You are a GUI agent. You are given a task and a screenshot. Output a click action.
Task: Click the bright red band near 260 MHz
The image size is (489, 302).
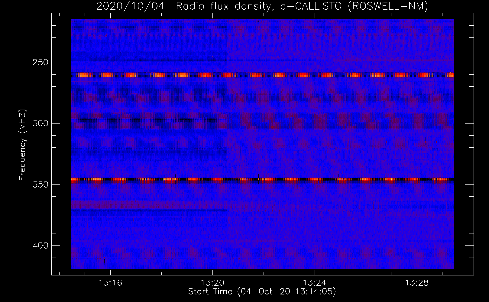tap(262, 75)
